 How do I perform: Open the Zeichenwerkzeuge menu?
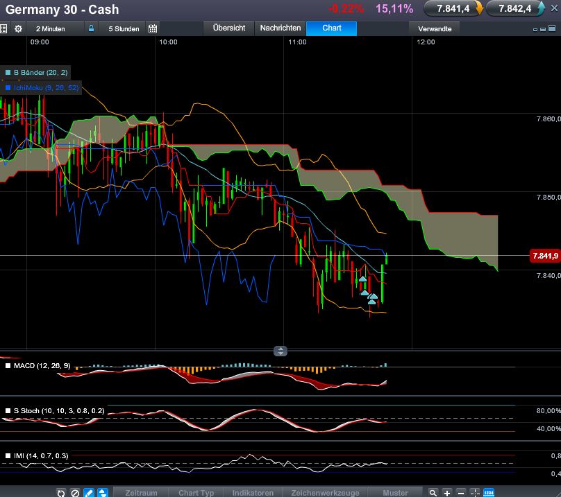tap(325, 493)
